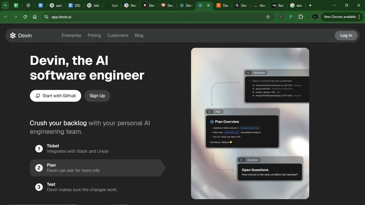Open the Extensions puzzle menu
This screenshot has height=205, width=365.
click(301, 17)
